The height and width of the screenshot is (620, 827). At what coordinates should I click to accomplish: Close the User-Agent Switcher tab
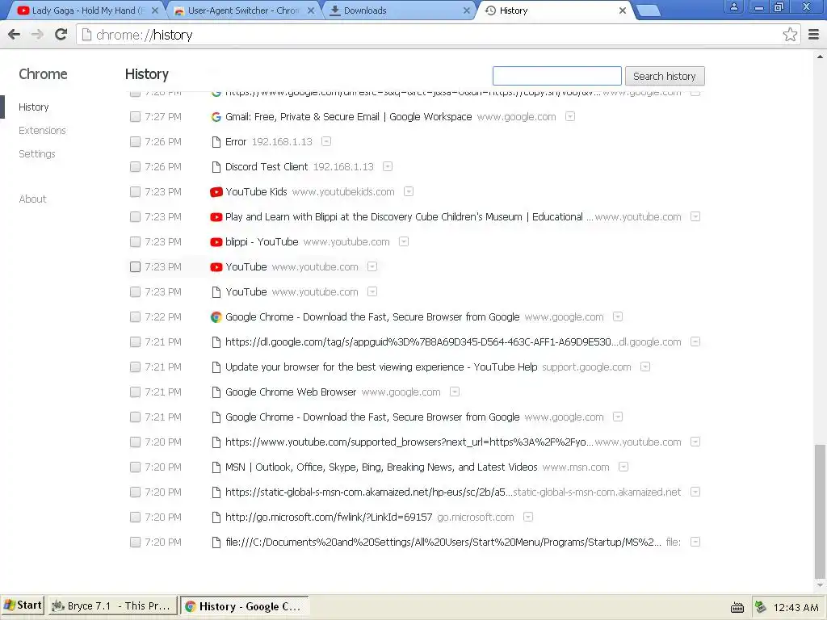[311, 10]
